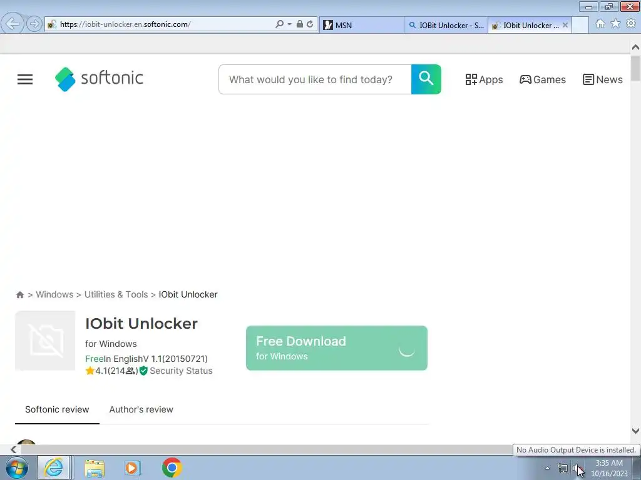Click the IObit Unlocker breadcrumb text
641x480 pixels.
(x=188, y=294)
